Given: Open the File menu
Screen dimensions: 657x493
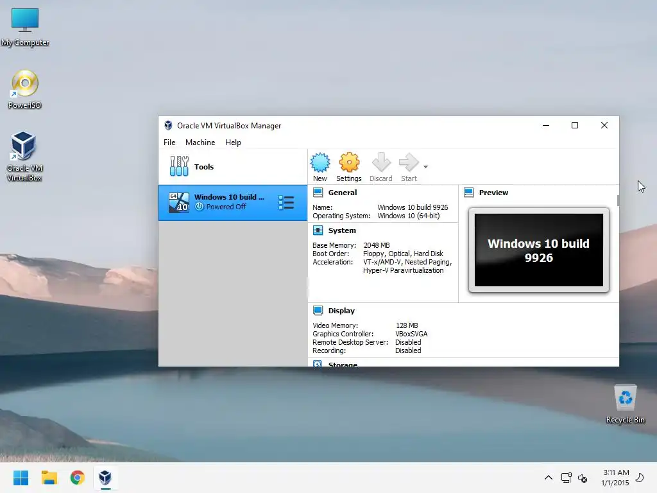Looking at the screenshot, I should pos(169,143).
